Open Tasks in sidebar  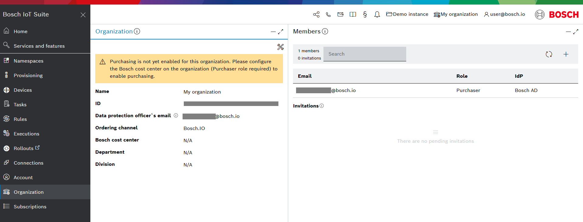click(45, 104)
